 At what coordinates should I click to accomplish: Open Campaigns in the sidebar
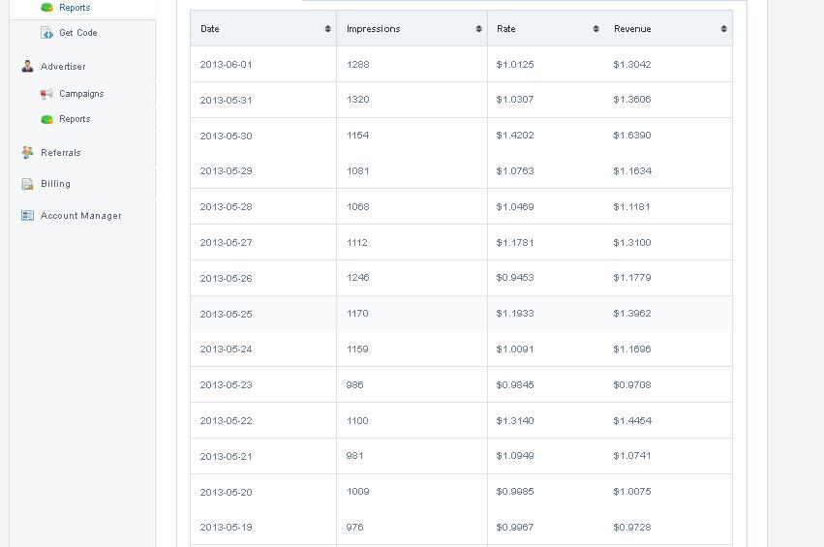(x=81, y=94)
